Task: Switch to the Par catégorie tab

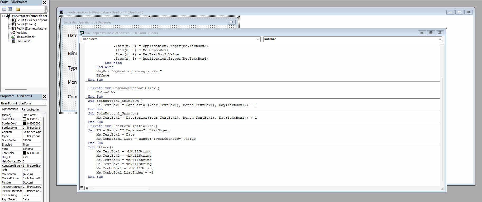Action: point(30,109)
